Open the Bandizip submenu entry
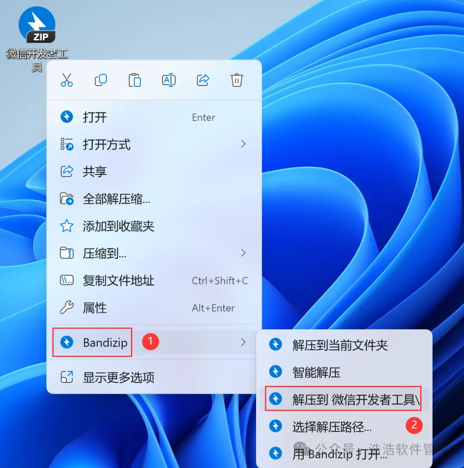 coord(154,342)
